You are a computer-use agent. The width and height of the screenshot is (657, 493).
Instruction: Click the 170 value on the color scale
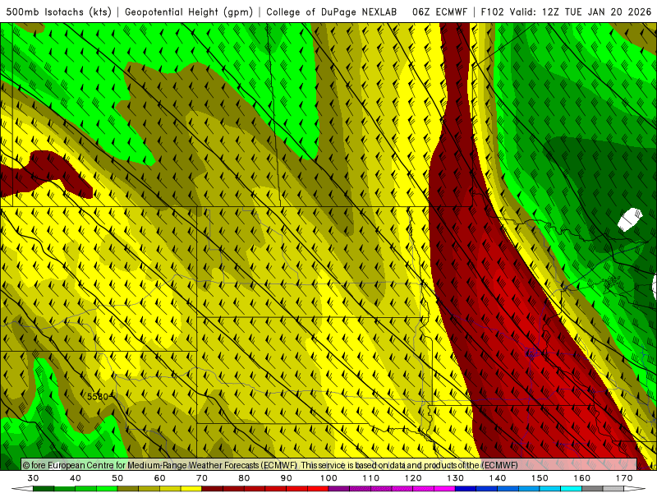tap(624, 478)
